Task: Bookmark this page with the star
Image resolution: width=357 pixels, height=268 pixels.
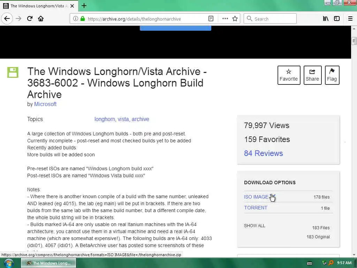Action: pos(235,19)
